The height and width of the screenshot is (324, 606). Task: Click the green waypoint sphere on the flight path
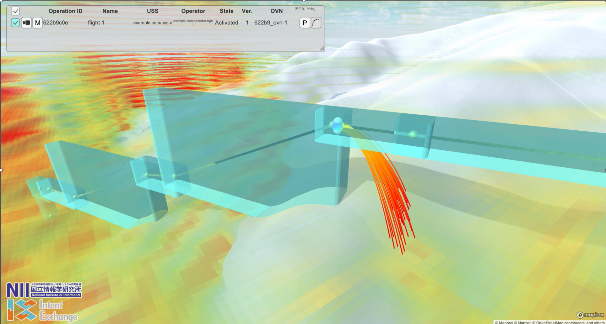(413, 135)
